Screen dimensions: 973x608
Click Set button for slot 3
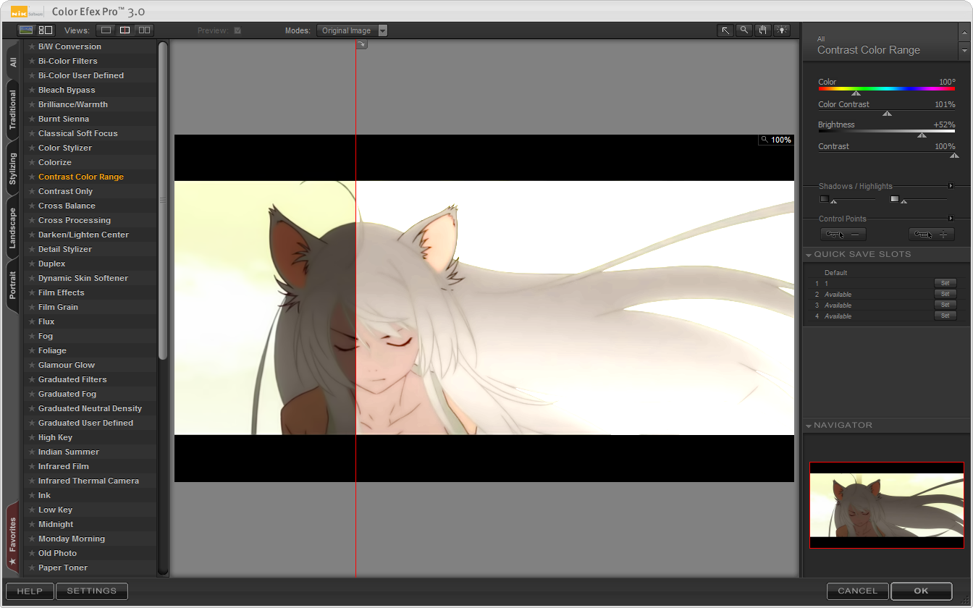pos(945,305)
